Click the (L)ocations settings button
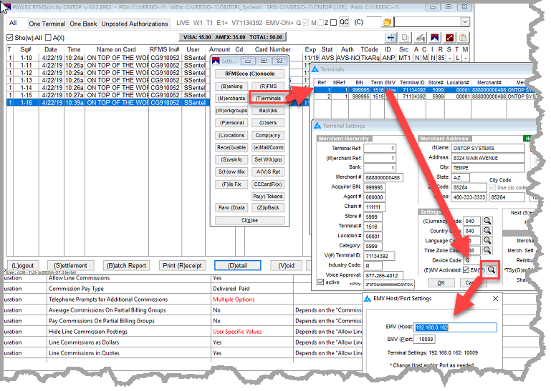Screen dimensions: 551x391 pos(231,135)
